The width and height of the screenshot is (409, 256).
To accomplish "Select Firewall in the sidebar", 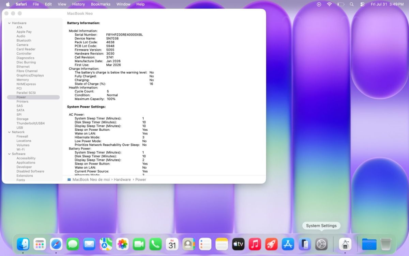I will [x=22, y=137].
